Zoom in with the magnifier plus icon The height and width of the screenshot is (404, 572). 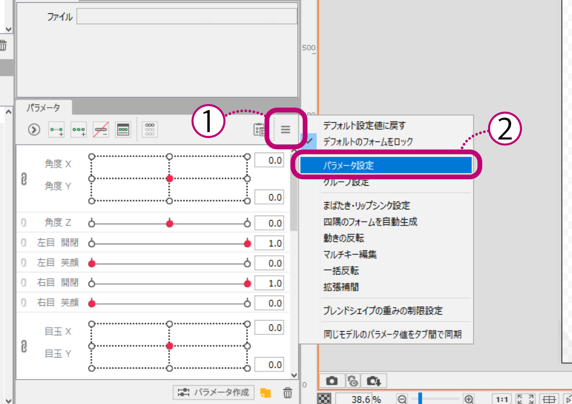pos(469,399)
